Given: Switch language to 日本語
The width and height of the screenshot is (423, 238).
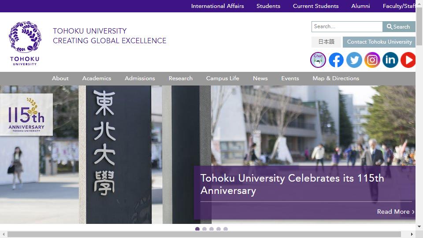Looking at the screenshot, I should (326, 42).
